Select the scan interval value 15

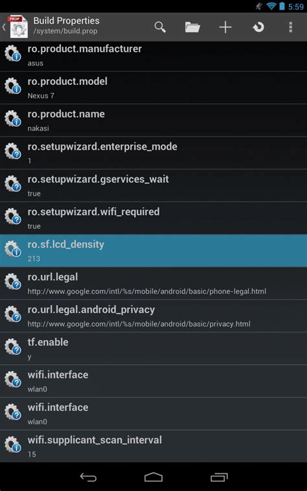(x=32, y=454)
